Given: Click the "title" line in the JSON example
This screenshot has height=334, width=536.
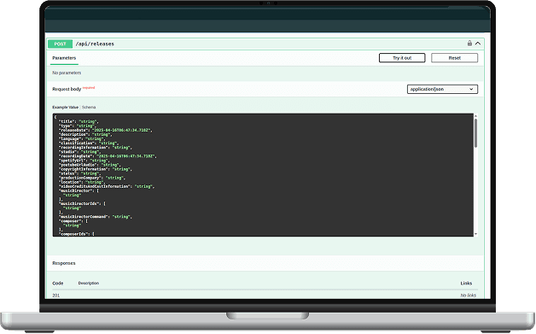Looking at the screenshot, I should click(x=79, y=121).
